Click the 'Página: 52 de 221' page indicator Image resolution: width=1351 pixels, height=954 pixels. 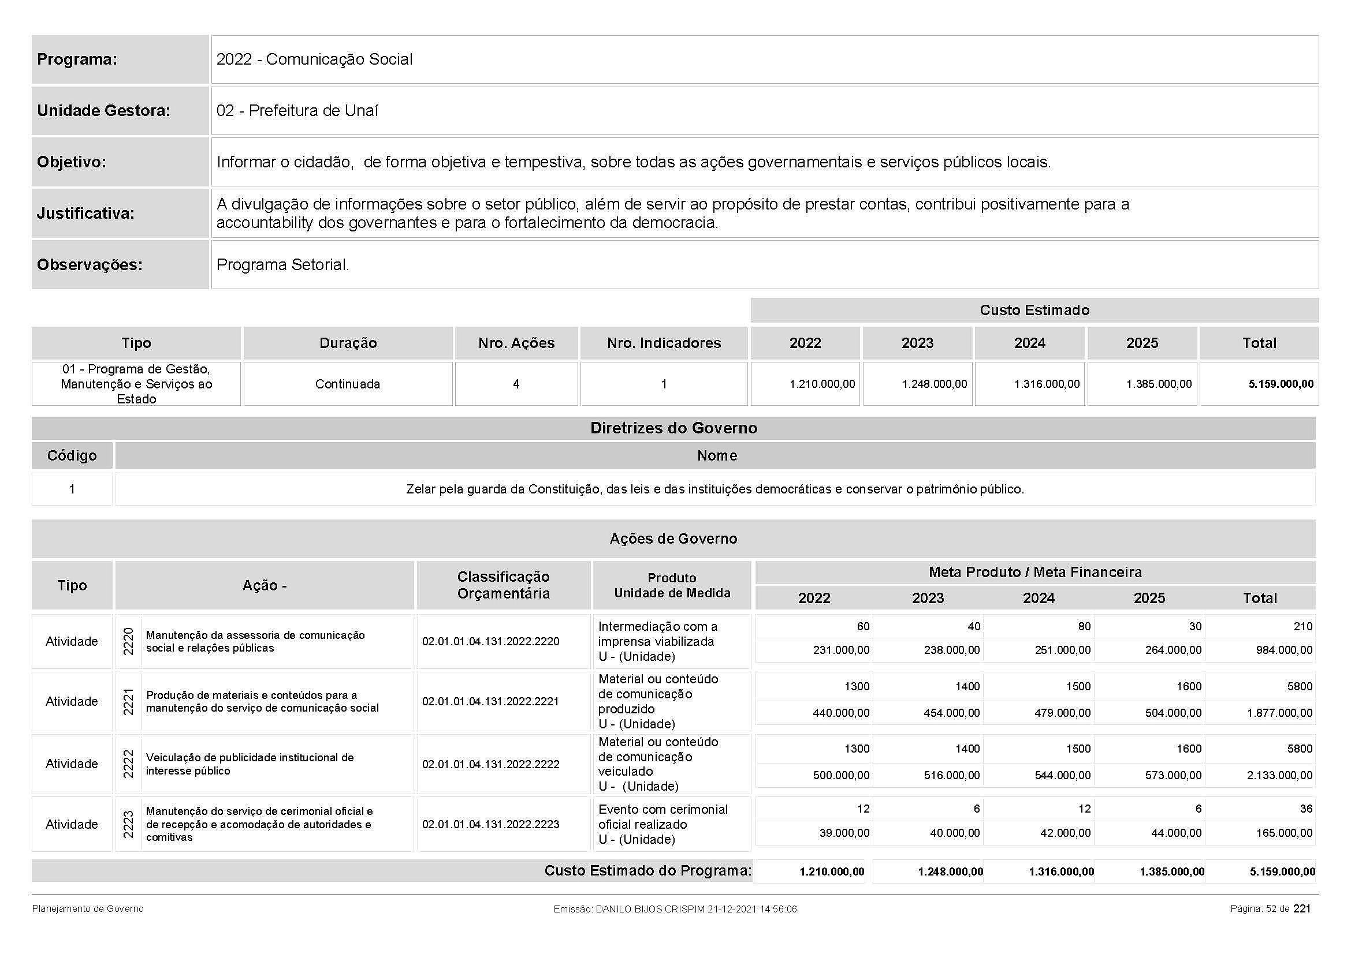pos(1270,910)
